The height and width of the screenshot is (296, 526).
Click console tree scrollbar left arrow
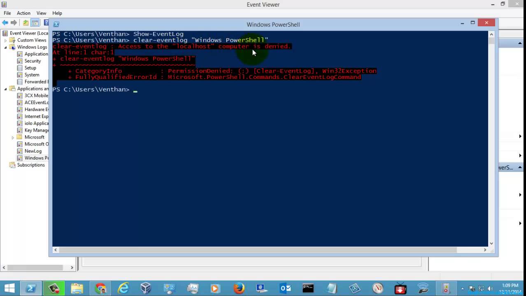point(4,268)
